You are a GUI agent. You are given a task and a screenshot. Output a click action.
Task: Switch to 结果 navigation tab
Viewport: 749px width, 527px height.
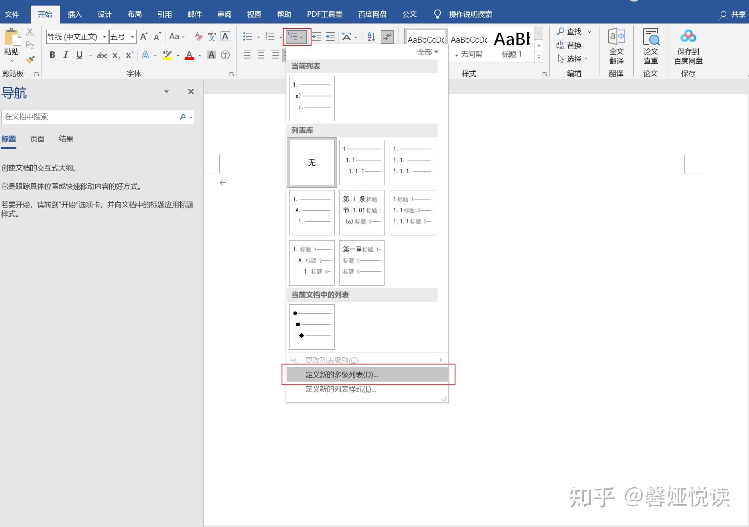[66, 139]
